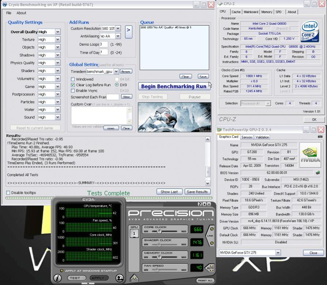Click RESET ALL in EVGA Precision
327x285 pixels.
(x=205, y=280)
